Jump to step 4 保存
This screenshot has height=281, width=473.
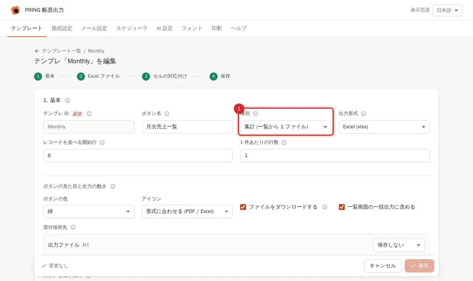click(220, 76)
